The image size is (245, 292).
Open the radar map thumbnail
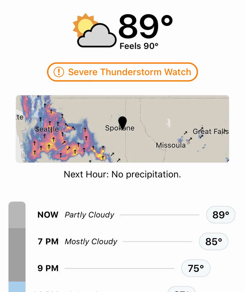point(122,129)
